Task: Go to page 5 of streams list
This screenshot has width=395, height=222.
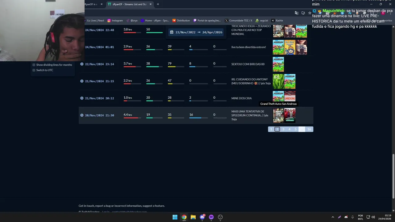Action: coord(295,129)
